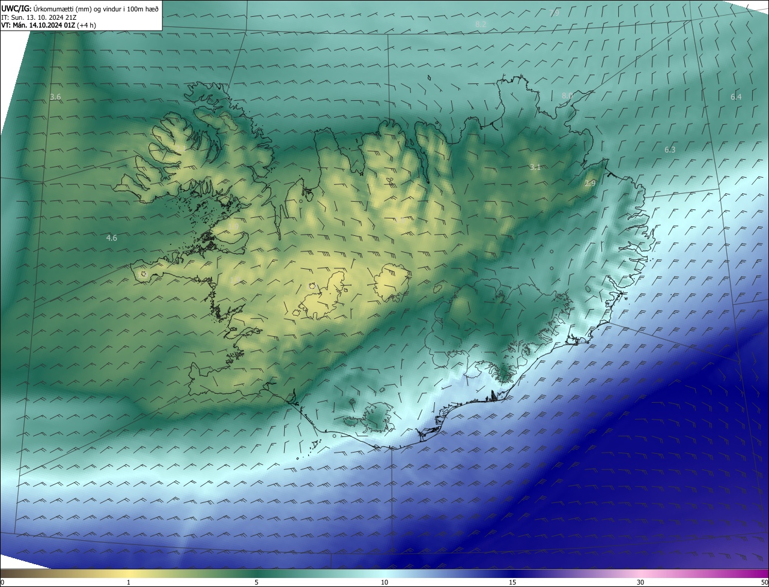The height and width of the screenshot is (587, 769).
Task: Click the color scale label '50'
Action: (764, 582)
